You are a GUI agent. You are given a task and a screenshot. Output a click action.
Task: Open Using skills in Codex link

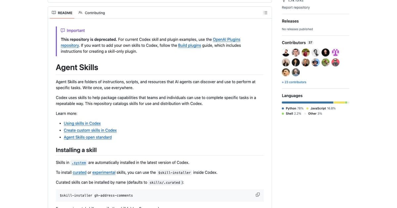tap(82, 123)
